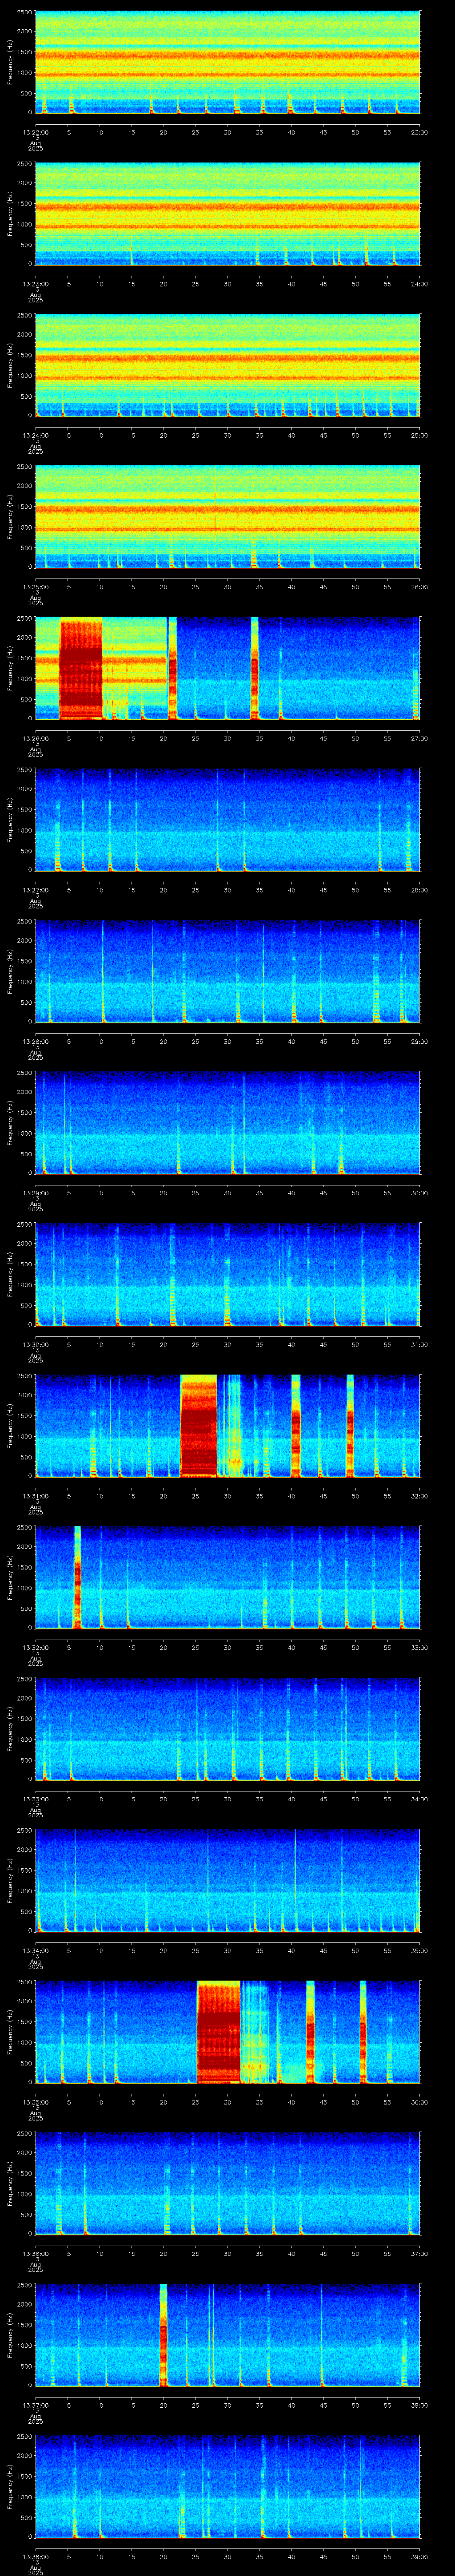The image size is (455, 2576).
Task: Click the 13:23:00 start time label
Action: tap(35, 284)
